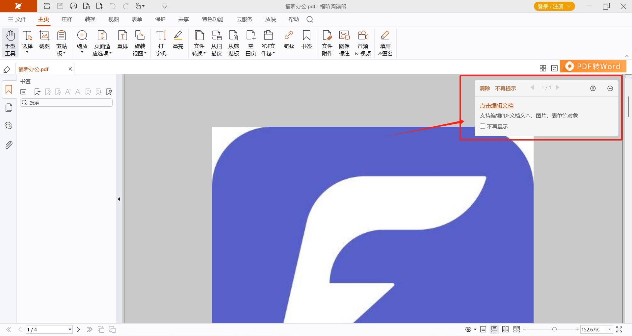The width and height of the screenshot is (632, 336).
Task: Click the 点击编辑文档 link
Action: (x=496, y=106)
